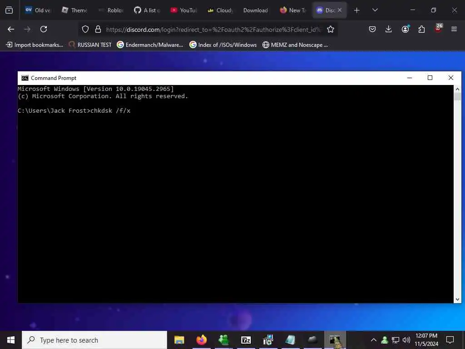Switch to the GitHub 'A list' tab
Image resolution: width=465 pixels, height=349 pixels.
[147, 10]
